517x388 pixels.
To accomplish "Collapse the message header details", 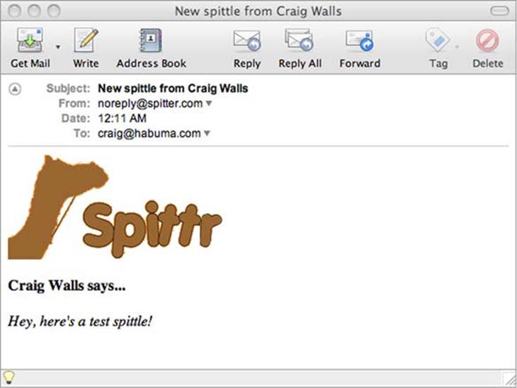I will (15, 89).
